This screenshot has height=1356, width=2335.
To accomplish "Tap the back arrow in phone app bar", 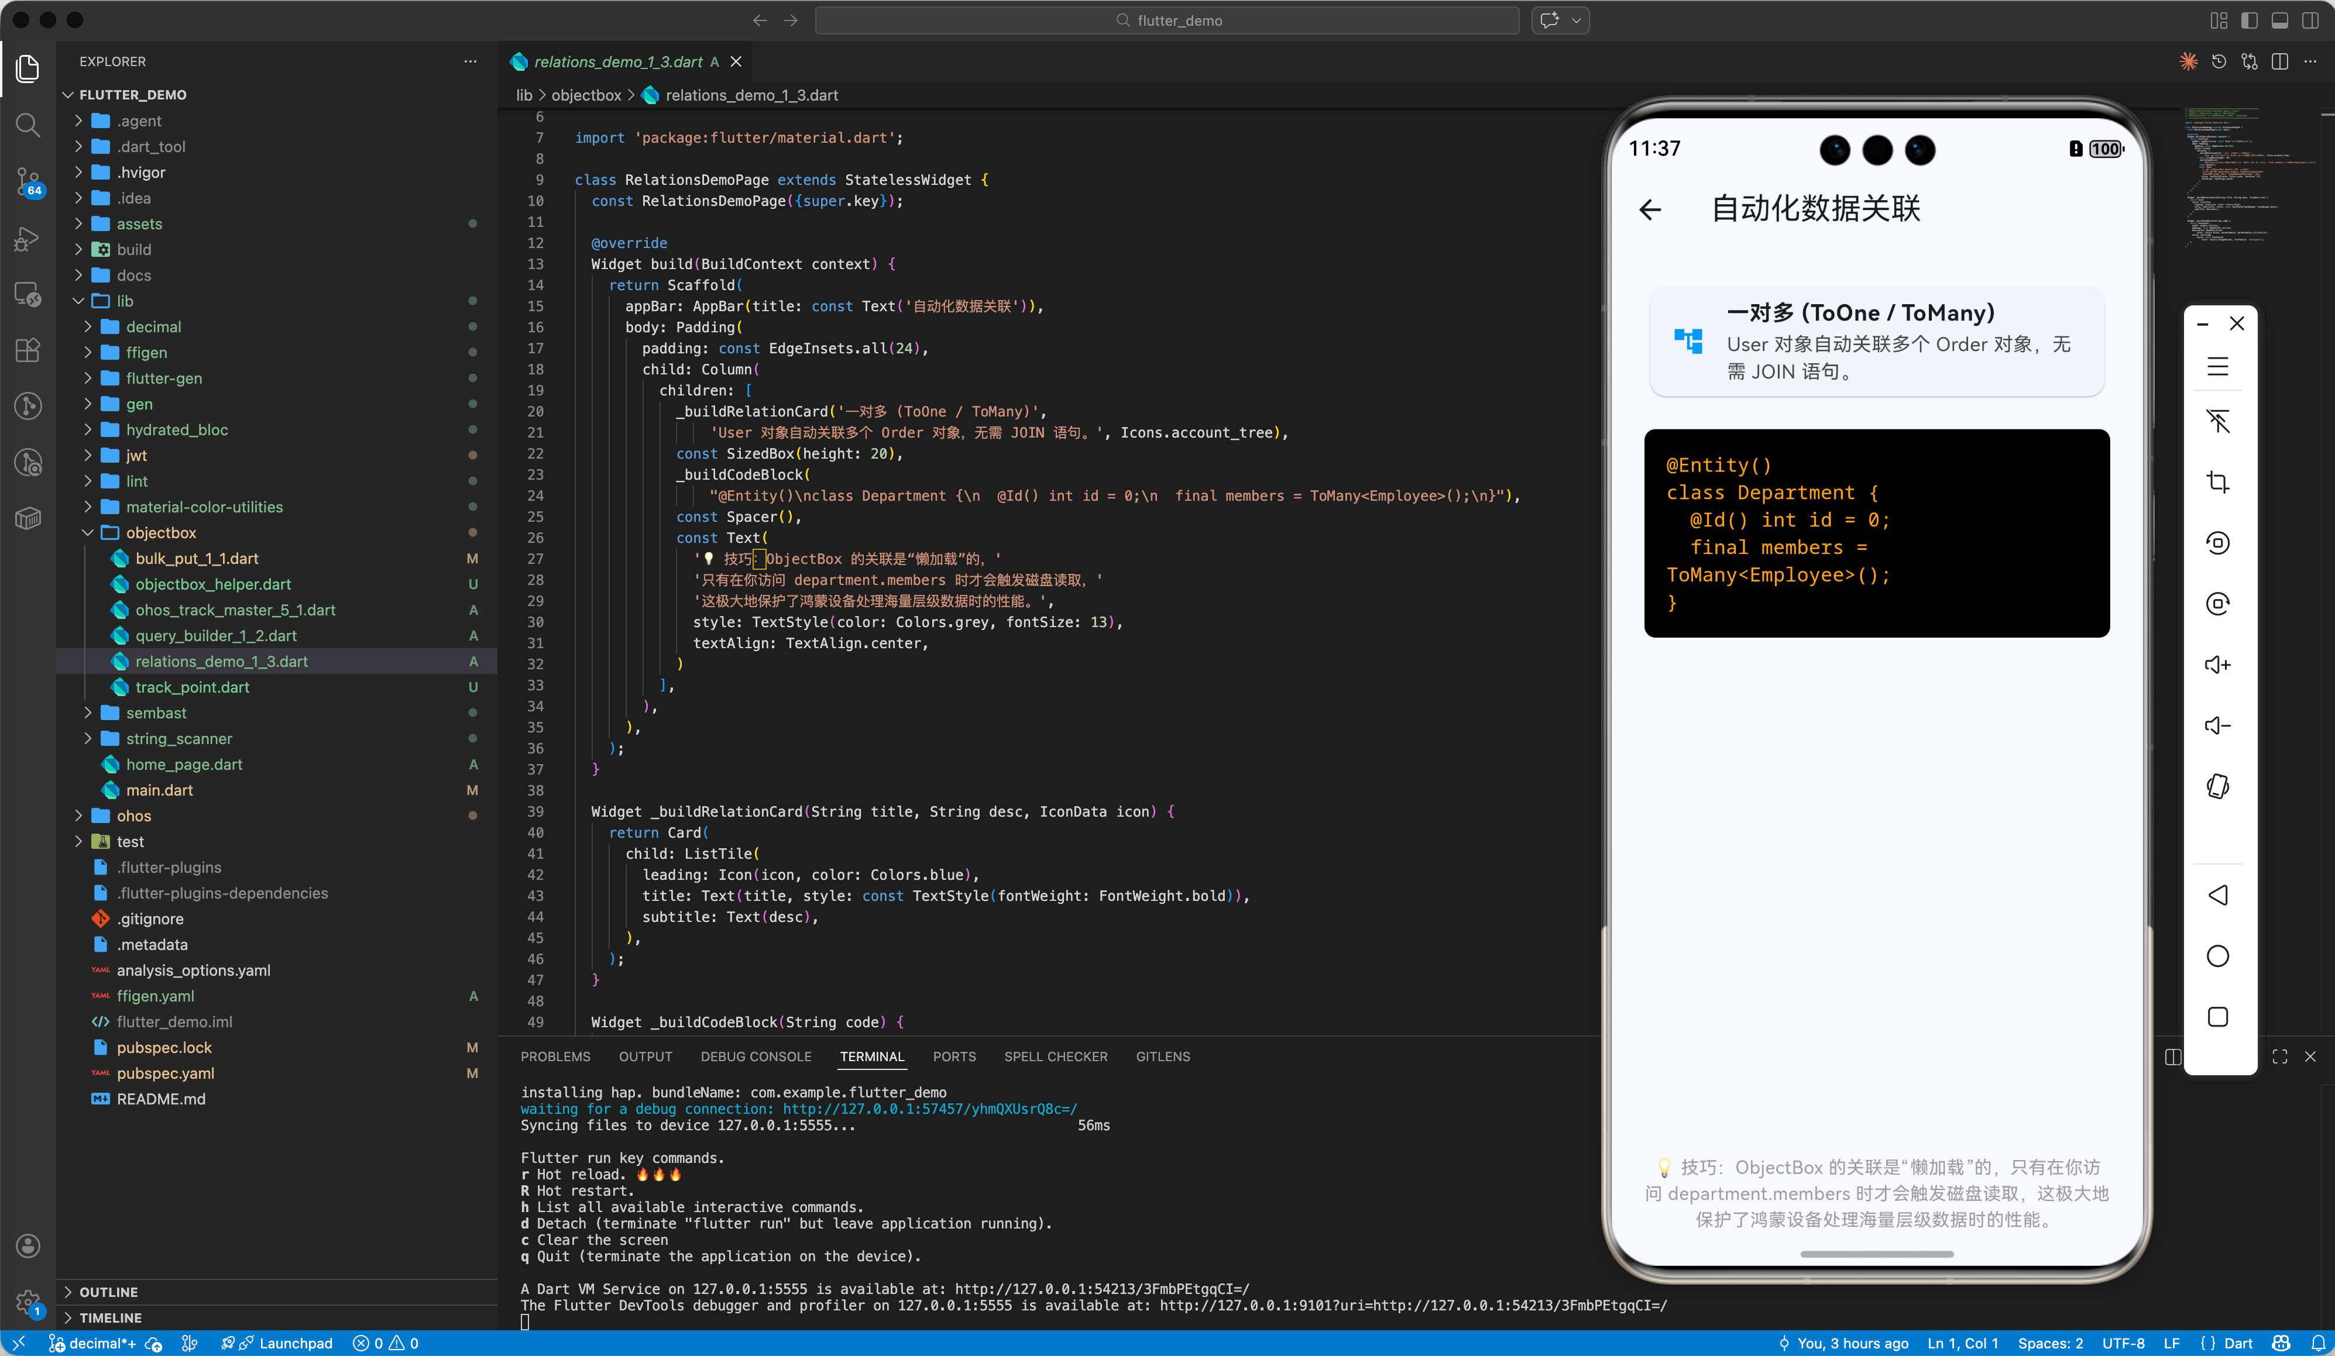I will pyautogui.click(x=1650, y=209).
